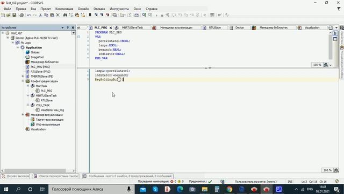Screen dimensions: 344x194
Task: Click the Stop square toolbar icon
Action: tap(162, 15)
